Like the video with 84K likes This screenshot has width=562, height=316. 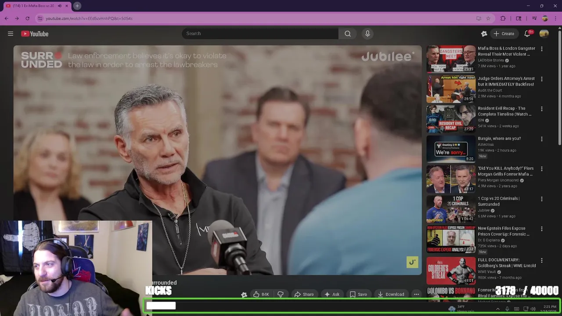[x=261, y=294]
